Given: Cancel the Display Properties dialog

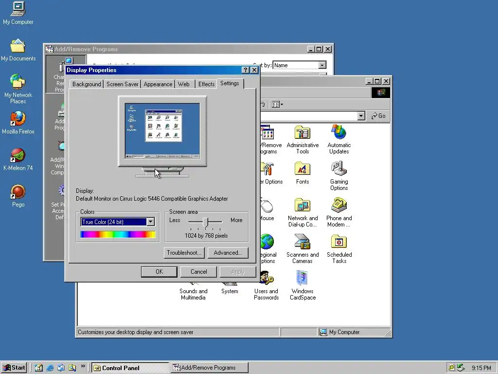Looking at the screenshot, I should point(198,272).
